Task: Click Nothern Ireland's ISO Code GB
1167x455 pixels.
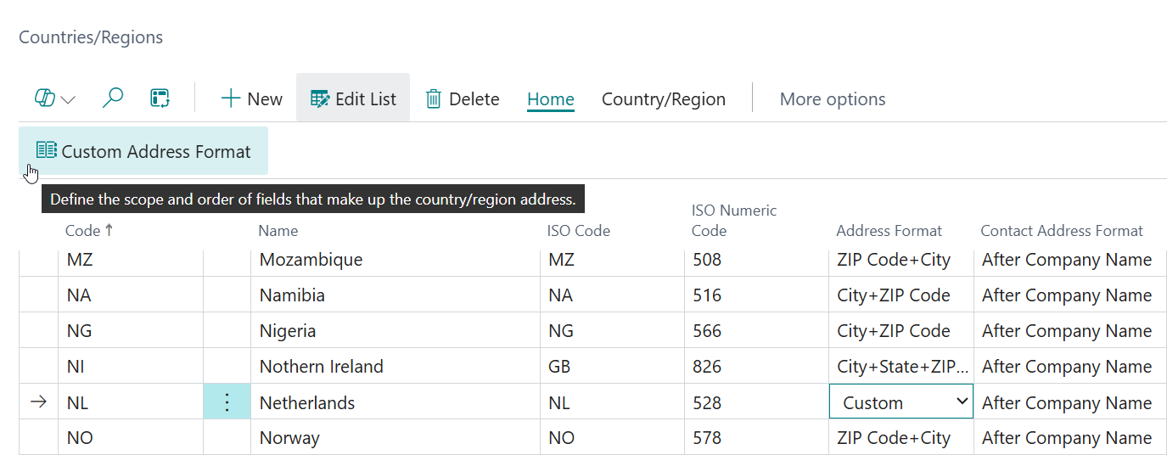Action: click(561, 367)
